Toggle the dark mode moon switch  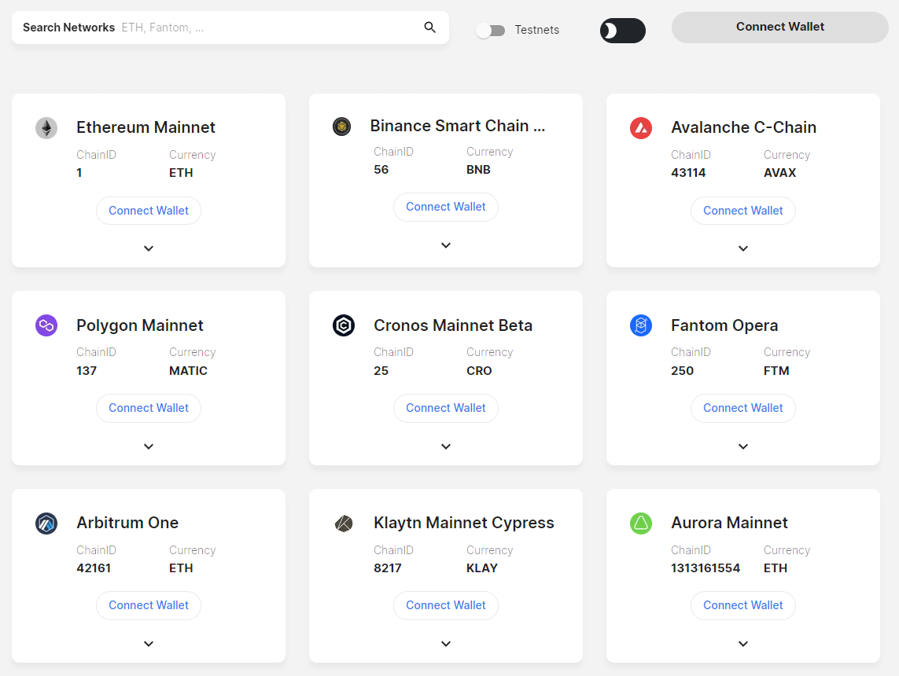click(622, 31)
